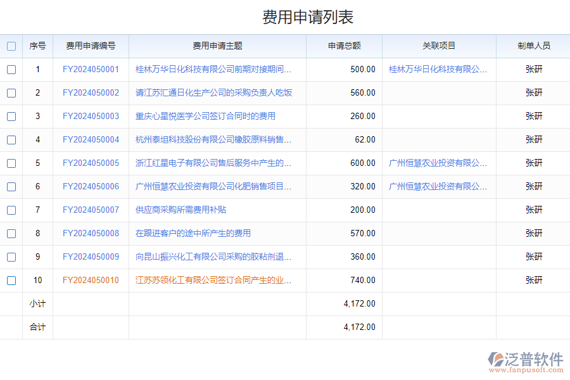Check the checkbox for row 7
Viewport: 570px width, 380px height.
pos(11,210)
